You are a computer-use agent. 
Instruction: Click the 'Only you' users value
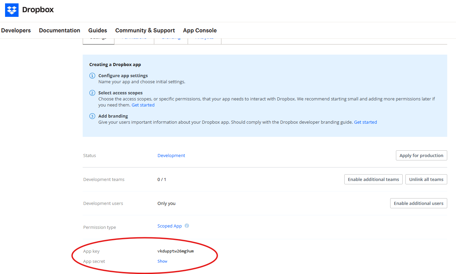click(x=166, y=203)
